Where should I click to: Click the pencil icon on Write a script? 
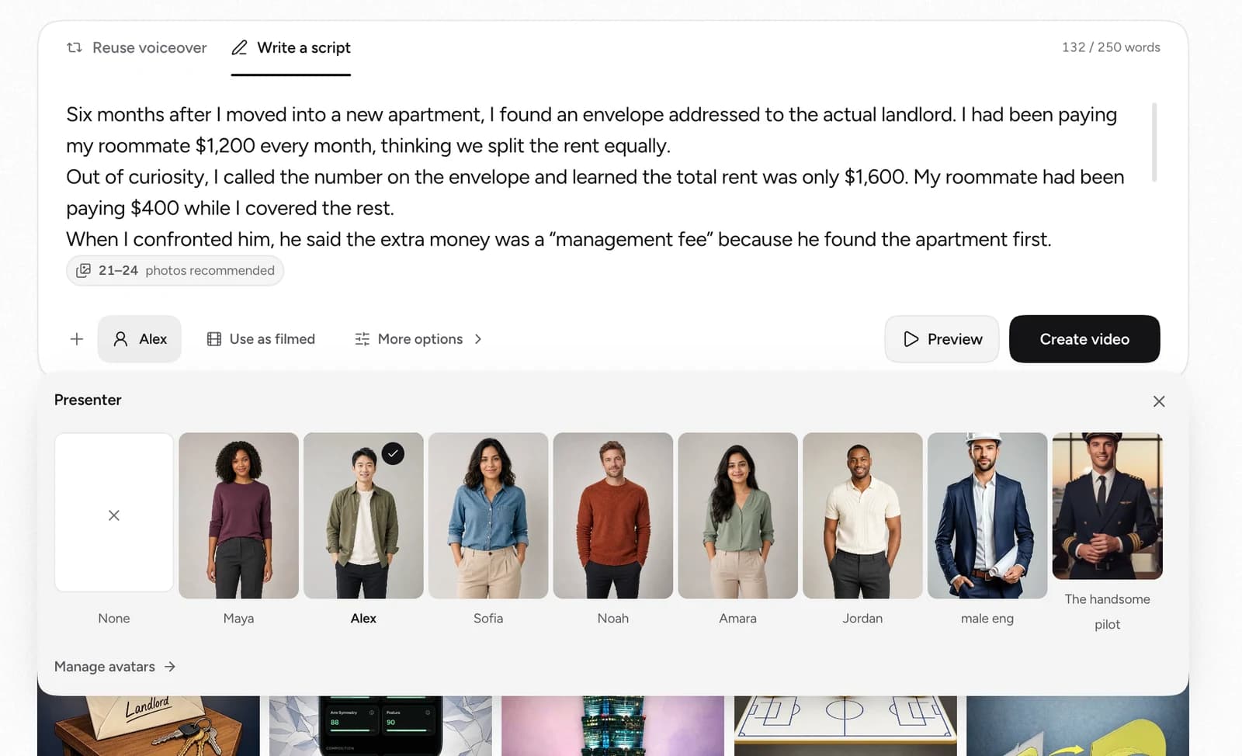coord(240,47)
